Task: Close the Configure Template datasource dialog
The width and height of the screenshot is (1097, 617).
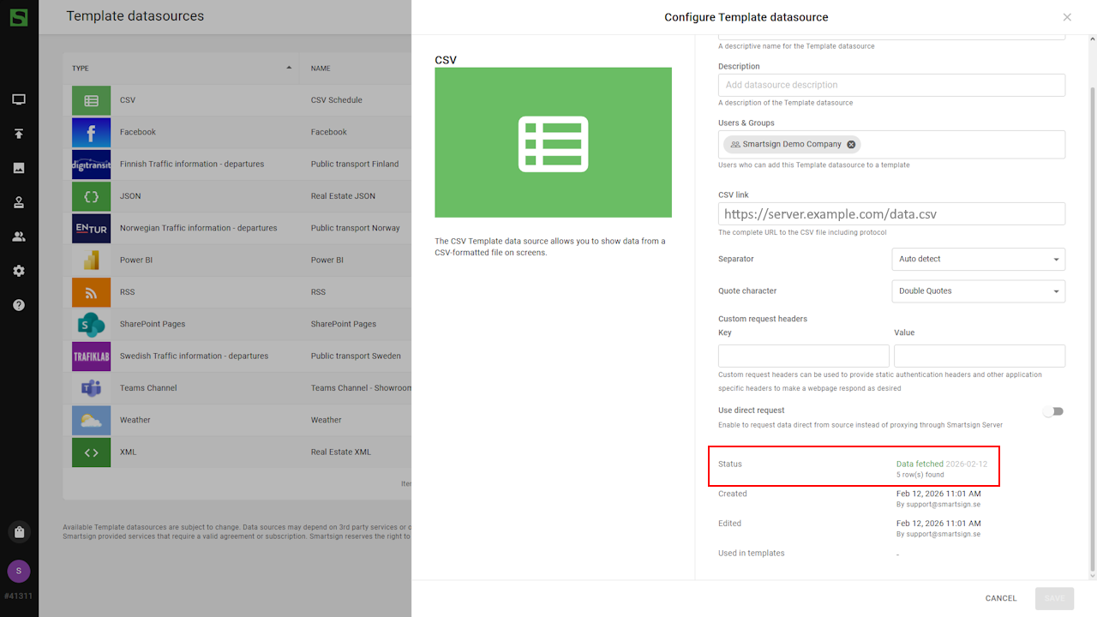Action: [1067, 17]
